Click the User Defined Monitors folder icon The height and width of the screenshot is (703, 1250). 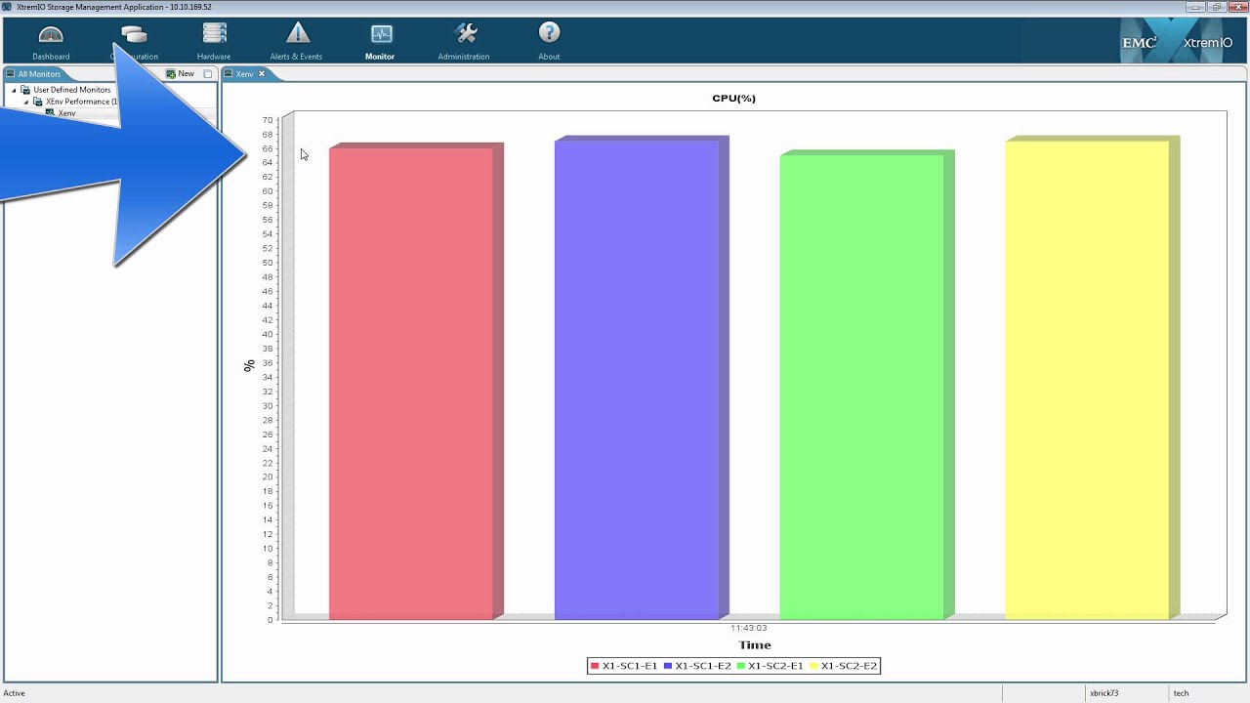[25, 90]
